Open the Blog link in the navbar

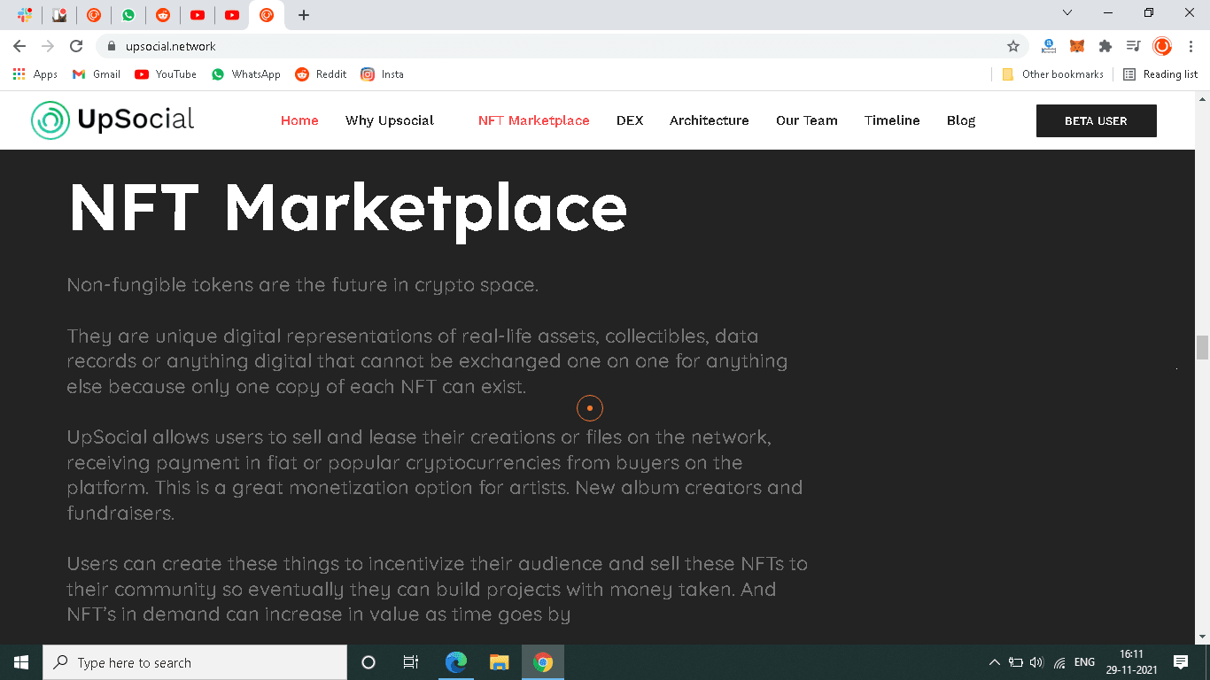point(960,120)
